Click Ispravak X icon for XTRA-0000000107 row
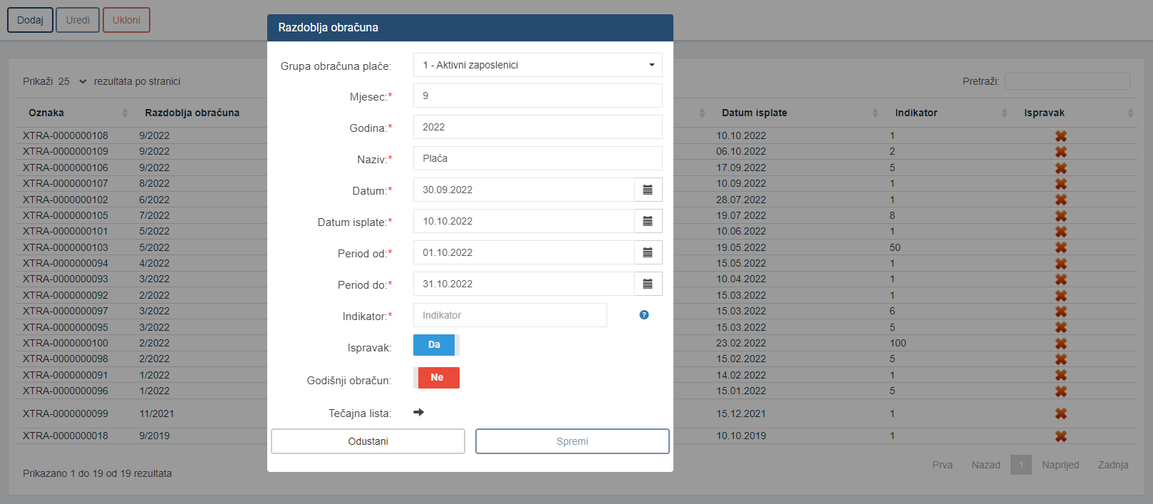1153x504 pixels. pos(1061,183)
